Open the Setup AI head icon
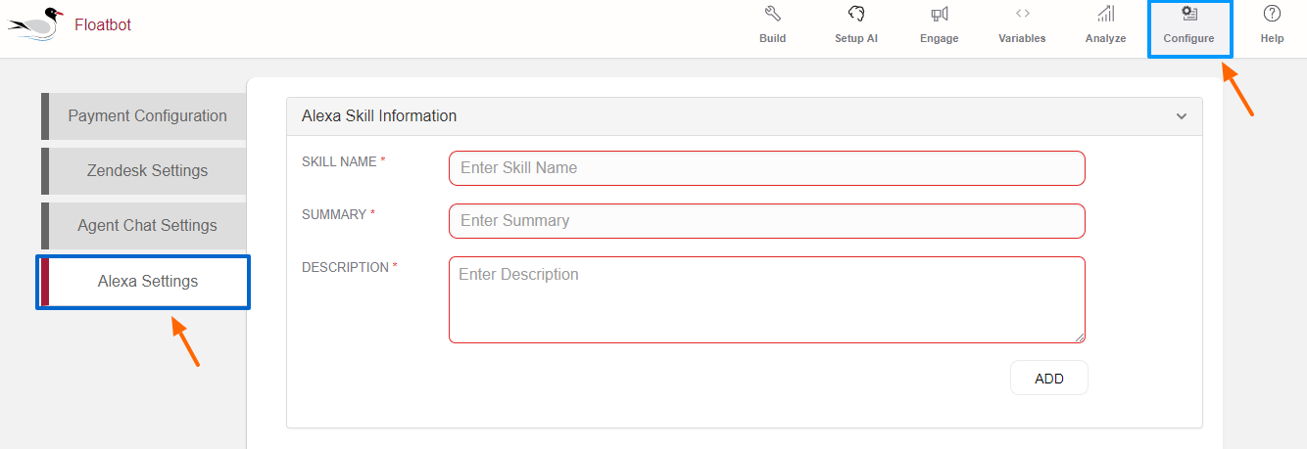The width and height of the screenshot is (1307, 449). tap(856, 15)
